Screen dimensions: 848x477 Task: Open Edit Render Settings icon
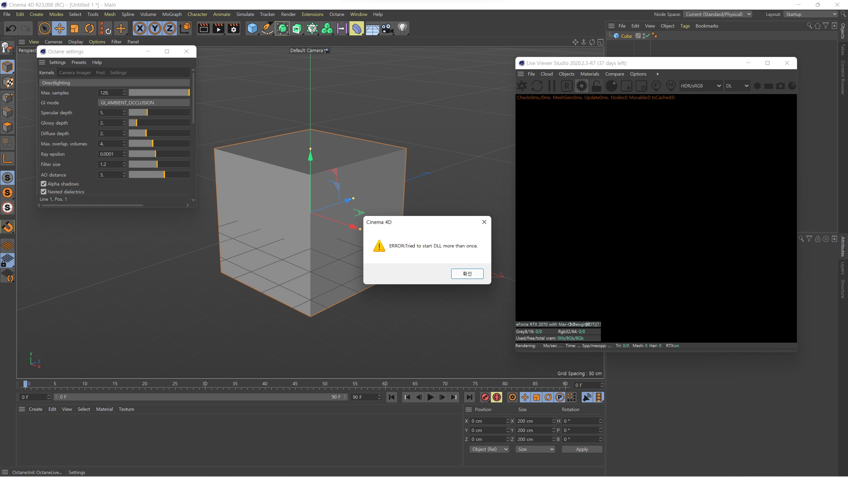tap(234, 28)
